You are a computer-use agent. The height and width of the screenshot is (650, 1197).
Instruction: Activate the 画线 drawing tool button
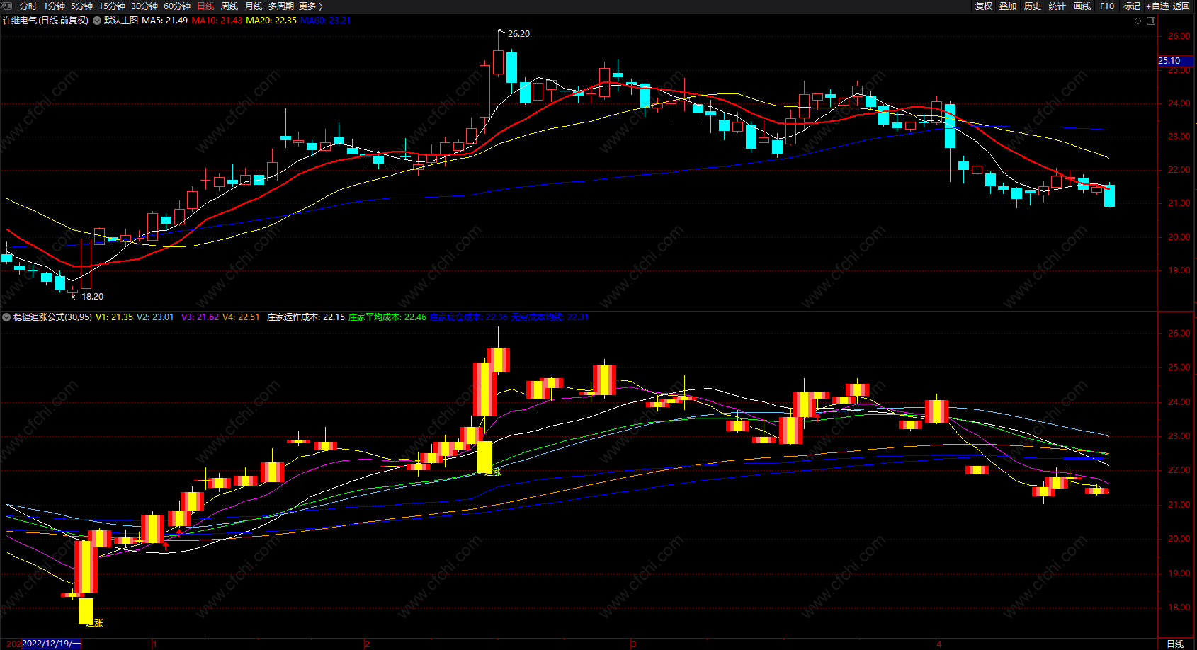[x=1082, y=6]
